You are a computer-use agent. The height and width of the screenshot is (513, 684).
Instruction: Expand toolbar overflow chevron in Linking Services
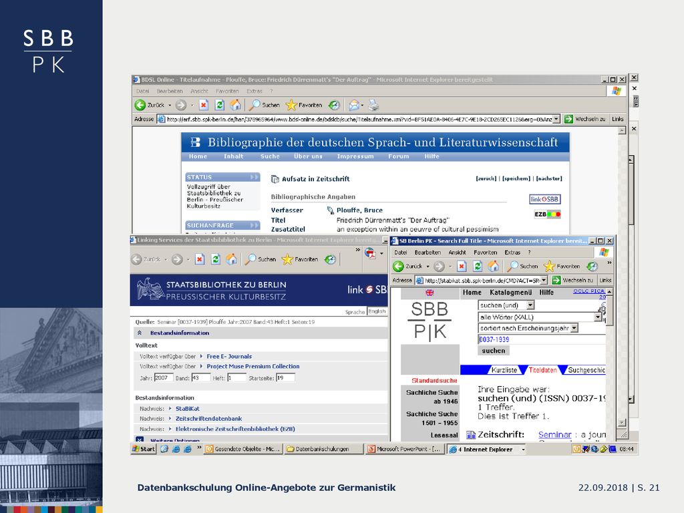click(358, 250)
